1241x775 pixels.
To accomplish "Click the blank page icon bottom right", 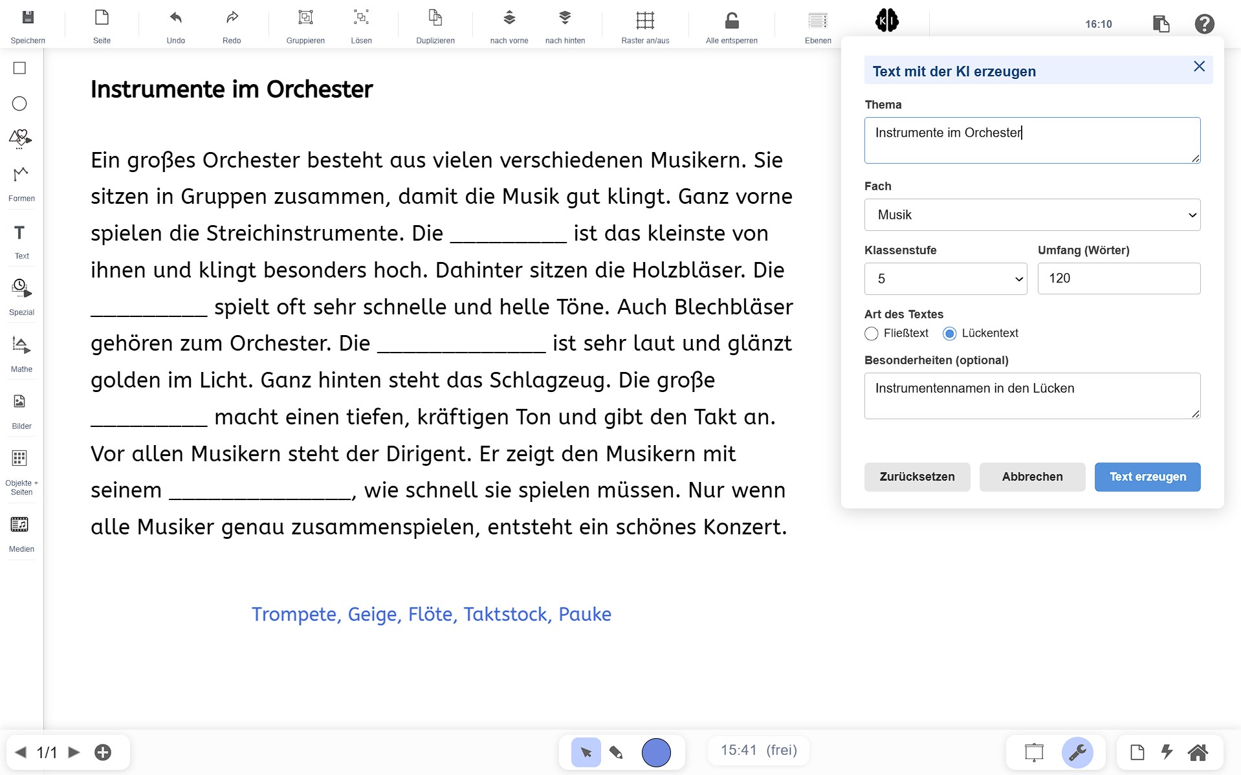I will point(1137,752).
